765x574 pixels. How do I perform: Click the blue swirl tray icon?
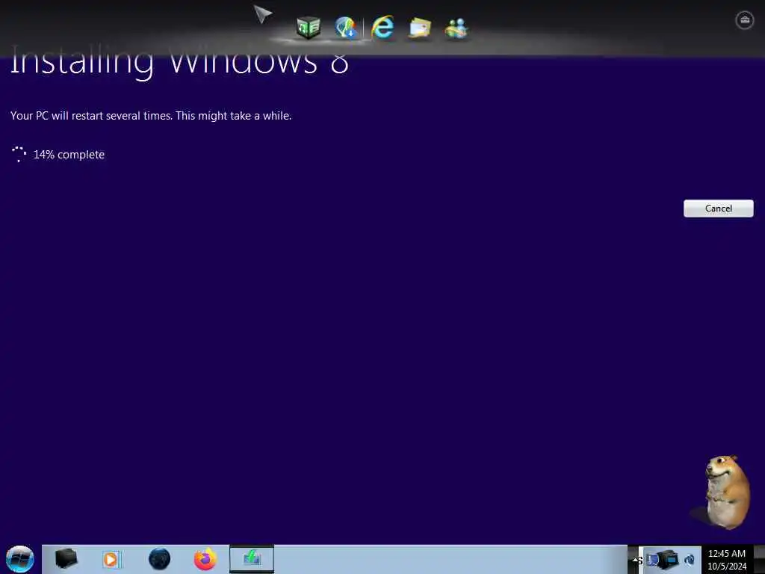[x=690, y=560]
